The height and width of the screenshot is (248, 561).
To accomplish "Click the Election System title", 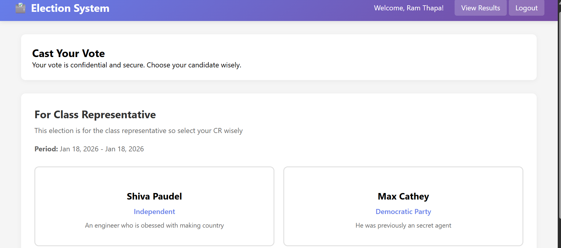I will 70,8.
